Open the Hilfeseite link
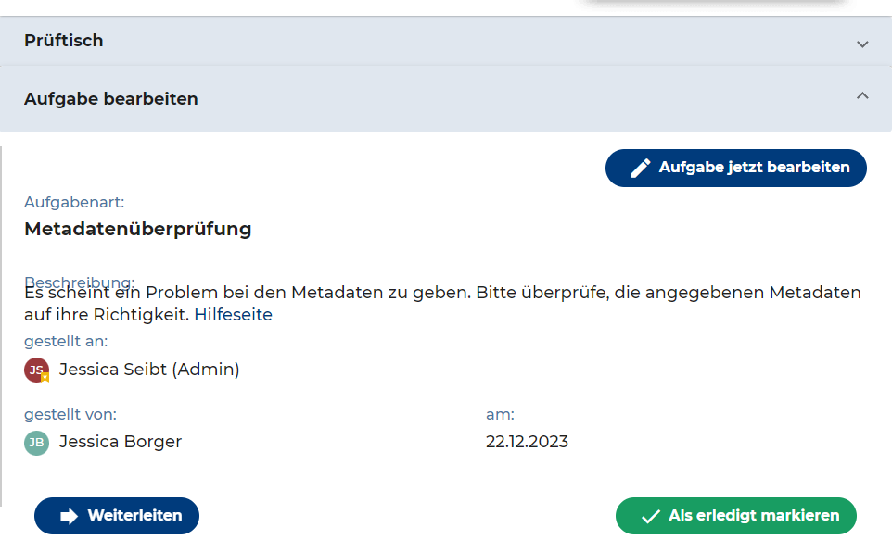This screenshot has width=892, height=552. (x=233, y=315)
